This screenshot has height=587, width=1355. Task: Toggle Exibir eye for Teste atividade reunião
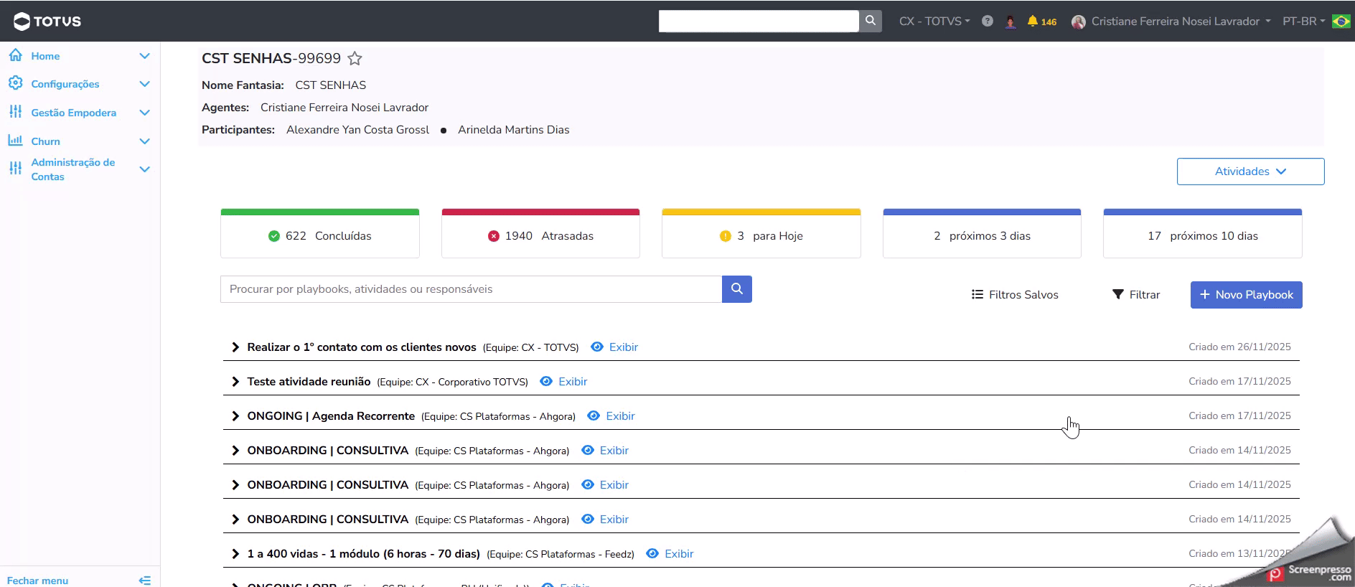tap(546, 381)
